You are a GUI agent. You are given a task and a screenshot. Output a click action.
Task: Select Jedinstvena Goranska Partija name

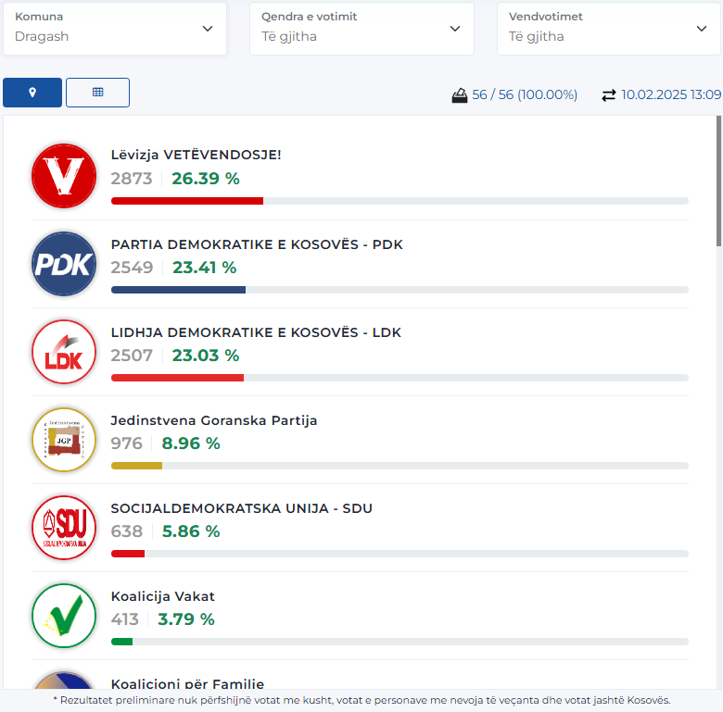[x=214, y=420]
